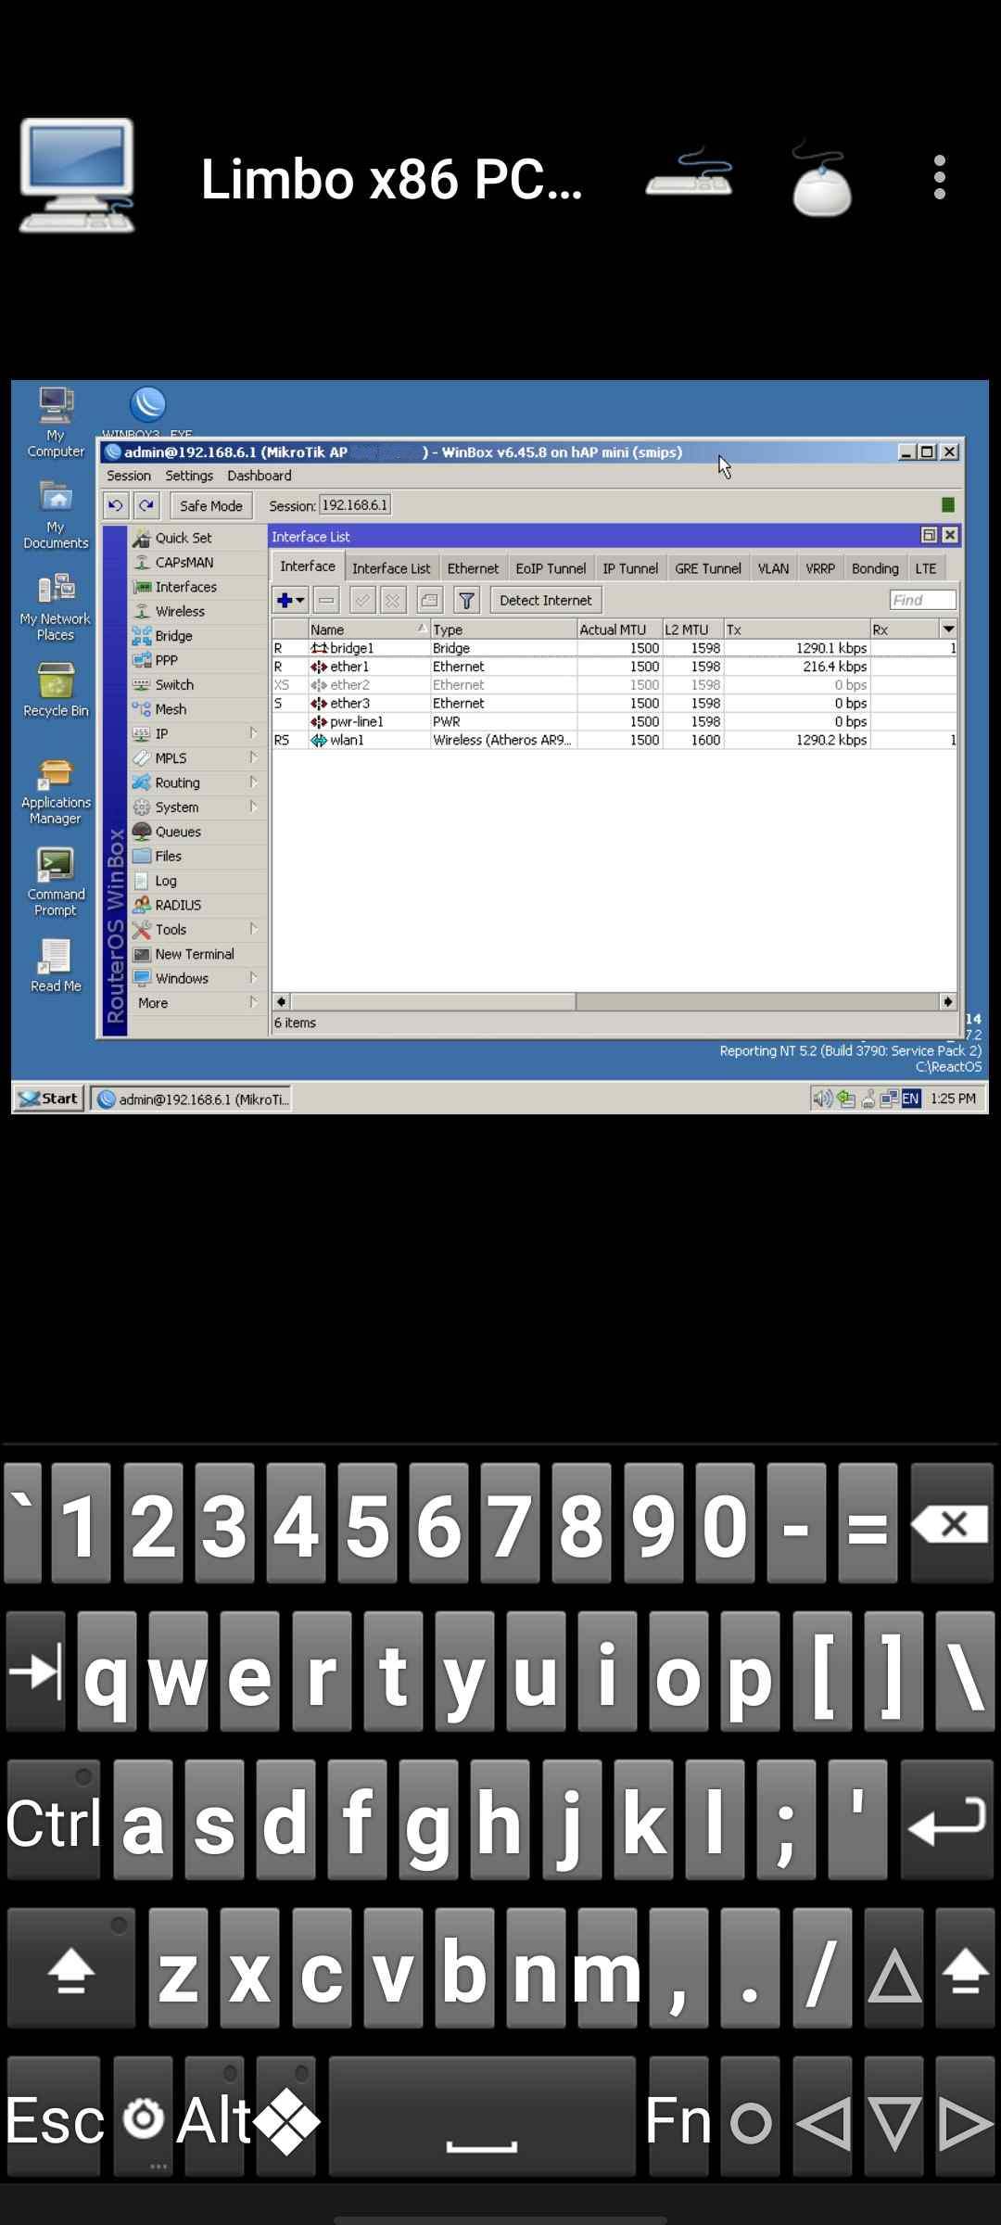Open the Limbo three-dot overflow menu

pyautogui.click(x=940, y=177)
